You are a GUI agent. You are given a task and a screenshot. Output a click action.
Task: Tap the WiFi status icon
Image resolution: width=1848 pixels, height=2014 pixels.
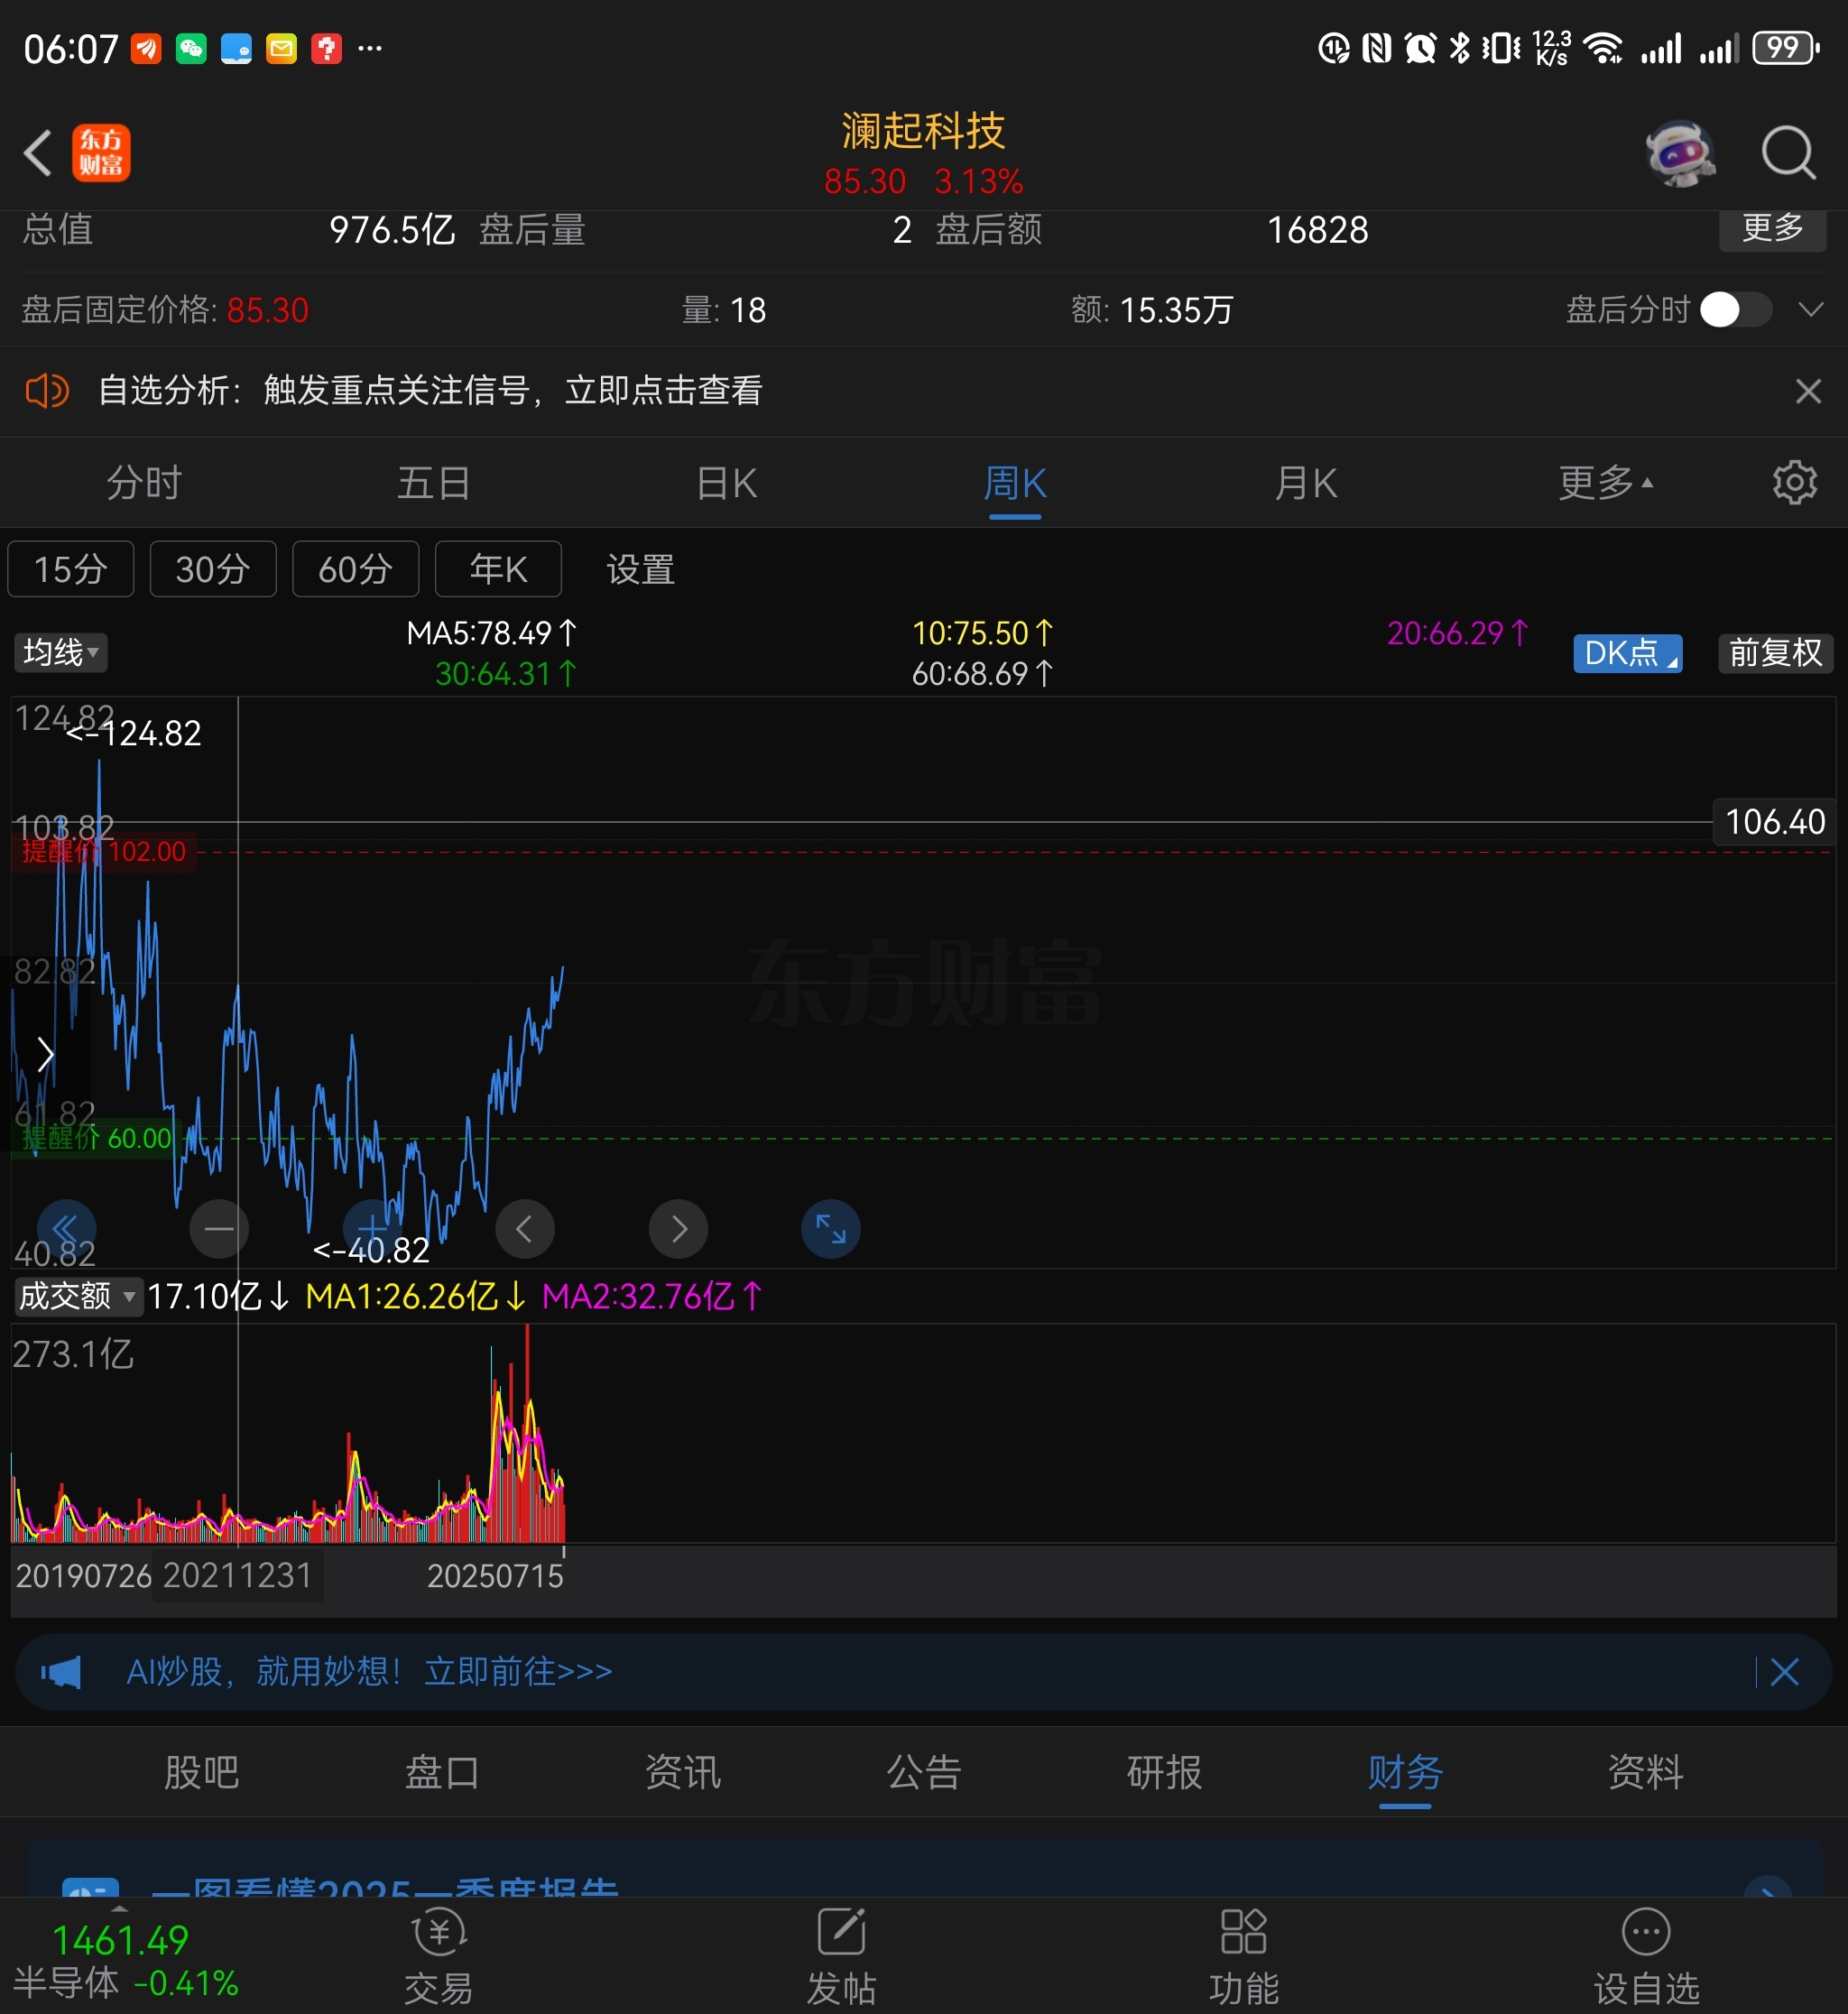(x=1604, y=48)
